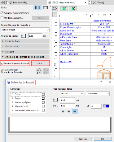Click the reorder handle beside Tempo
The height and width of the screenshot is (142, 114).
(x=12, y=98)
